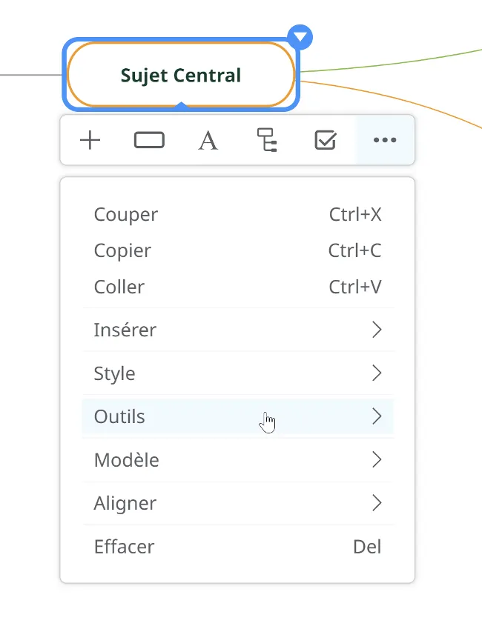Select the Sujet Central topic node
This screenshot has height=629, width=482.
click(x=181, y=75)
